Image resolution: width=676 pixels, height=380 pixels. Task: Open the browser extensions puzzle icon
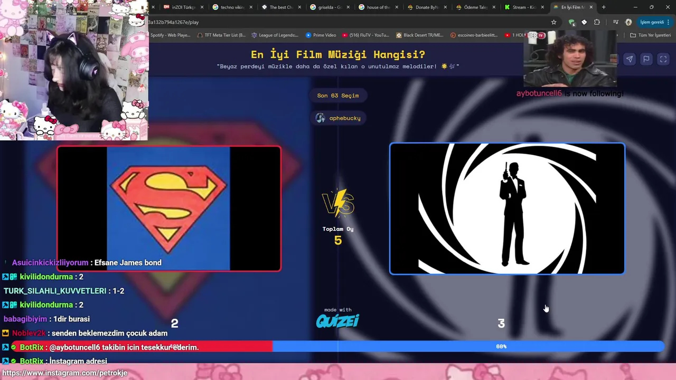pyautogui.click(x=597, y=22)
